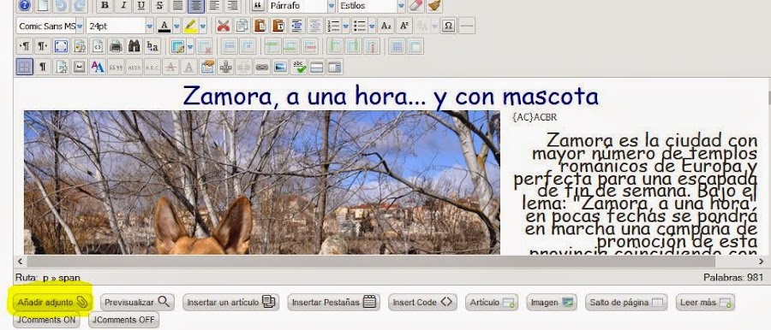
Task: Click the print icon
Action: coord(116,47)
